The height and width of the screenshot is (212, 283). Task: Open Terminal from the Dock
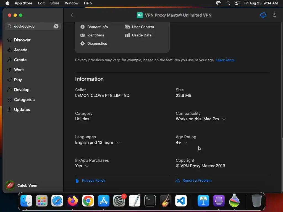(x=150, y=201)
